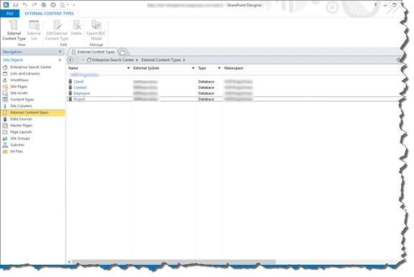Viewport: 414px width, 277px height.
Task: Open Workflows in navigation pane
Action: pos(19,80)
